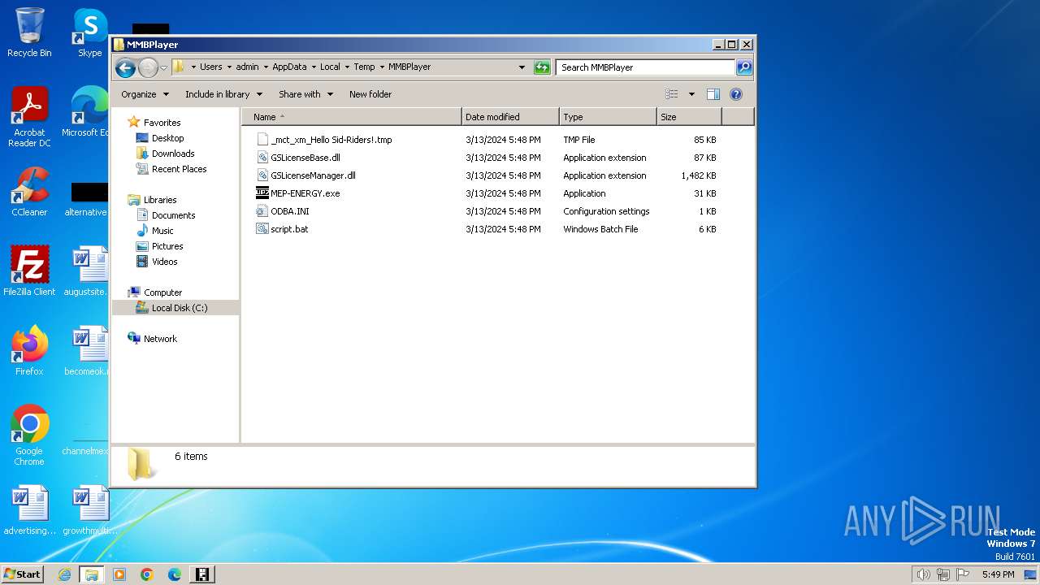
Task: Focus the Search MMBPlayer box
Action: point(646,67)
